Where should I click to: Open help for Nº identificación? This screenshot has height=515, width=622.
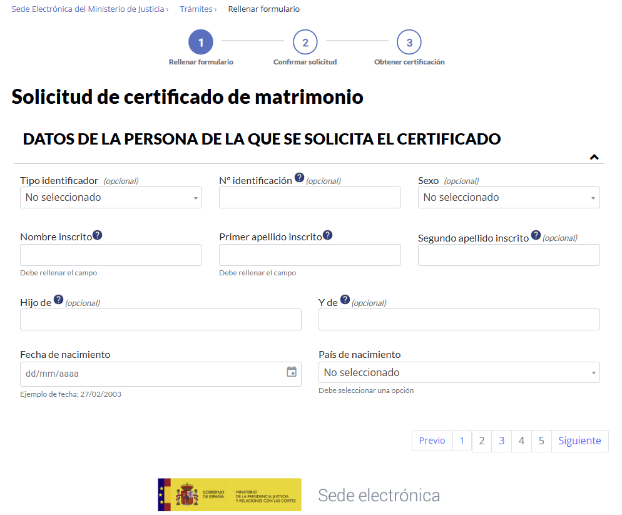click(299, 177)
